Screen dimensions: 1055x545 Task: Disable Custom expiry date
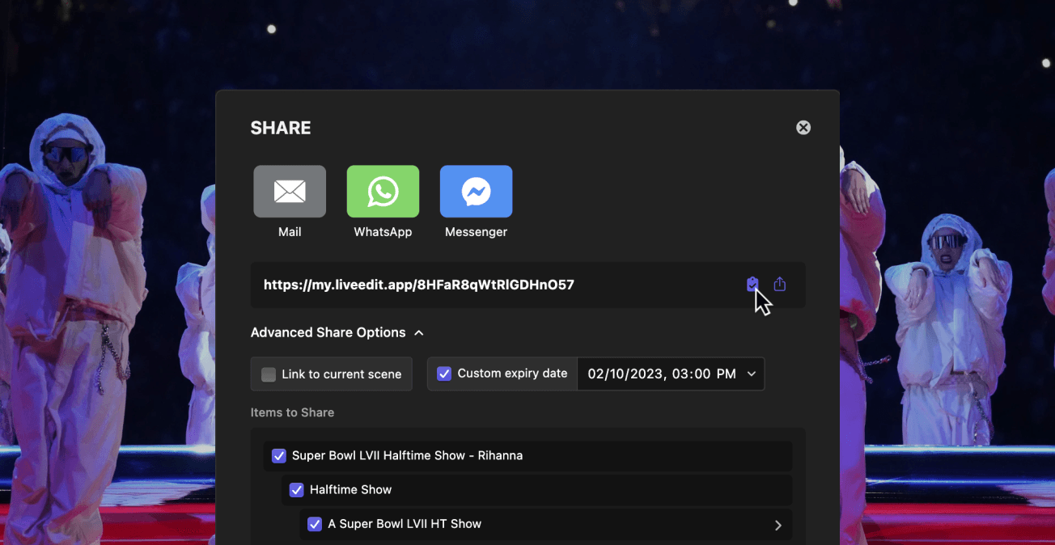(x=444, y=374)
